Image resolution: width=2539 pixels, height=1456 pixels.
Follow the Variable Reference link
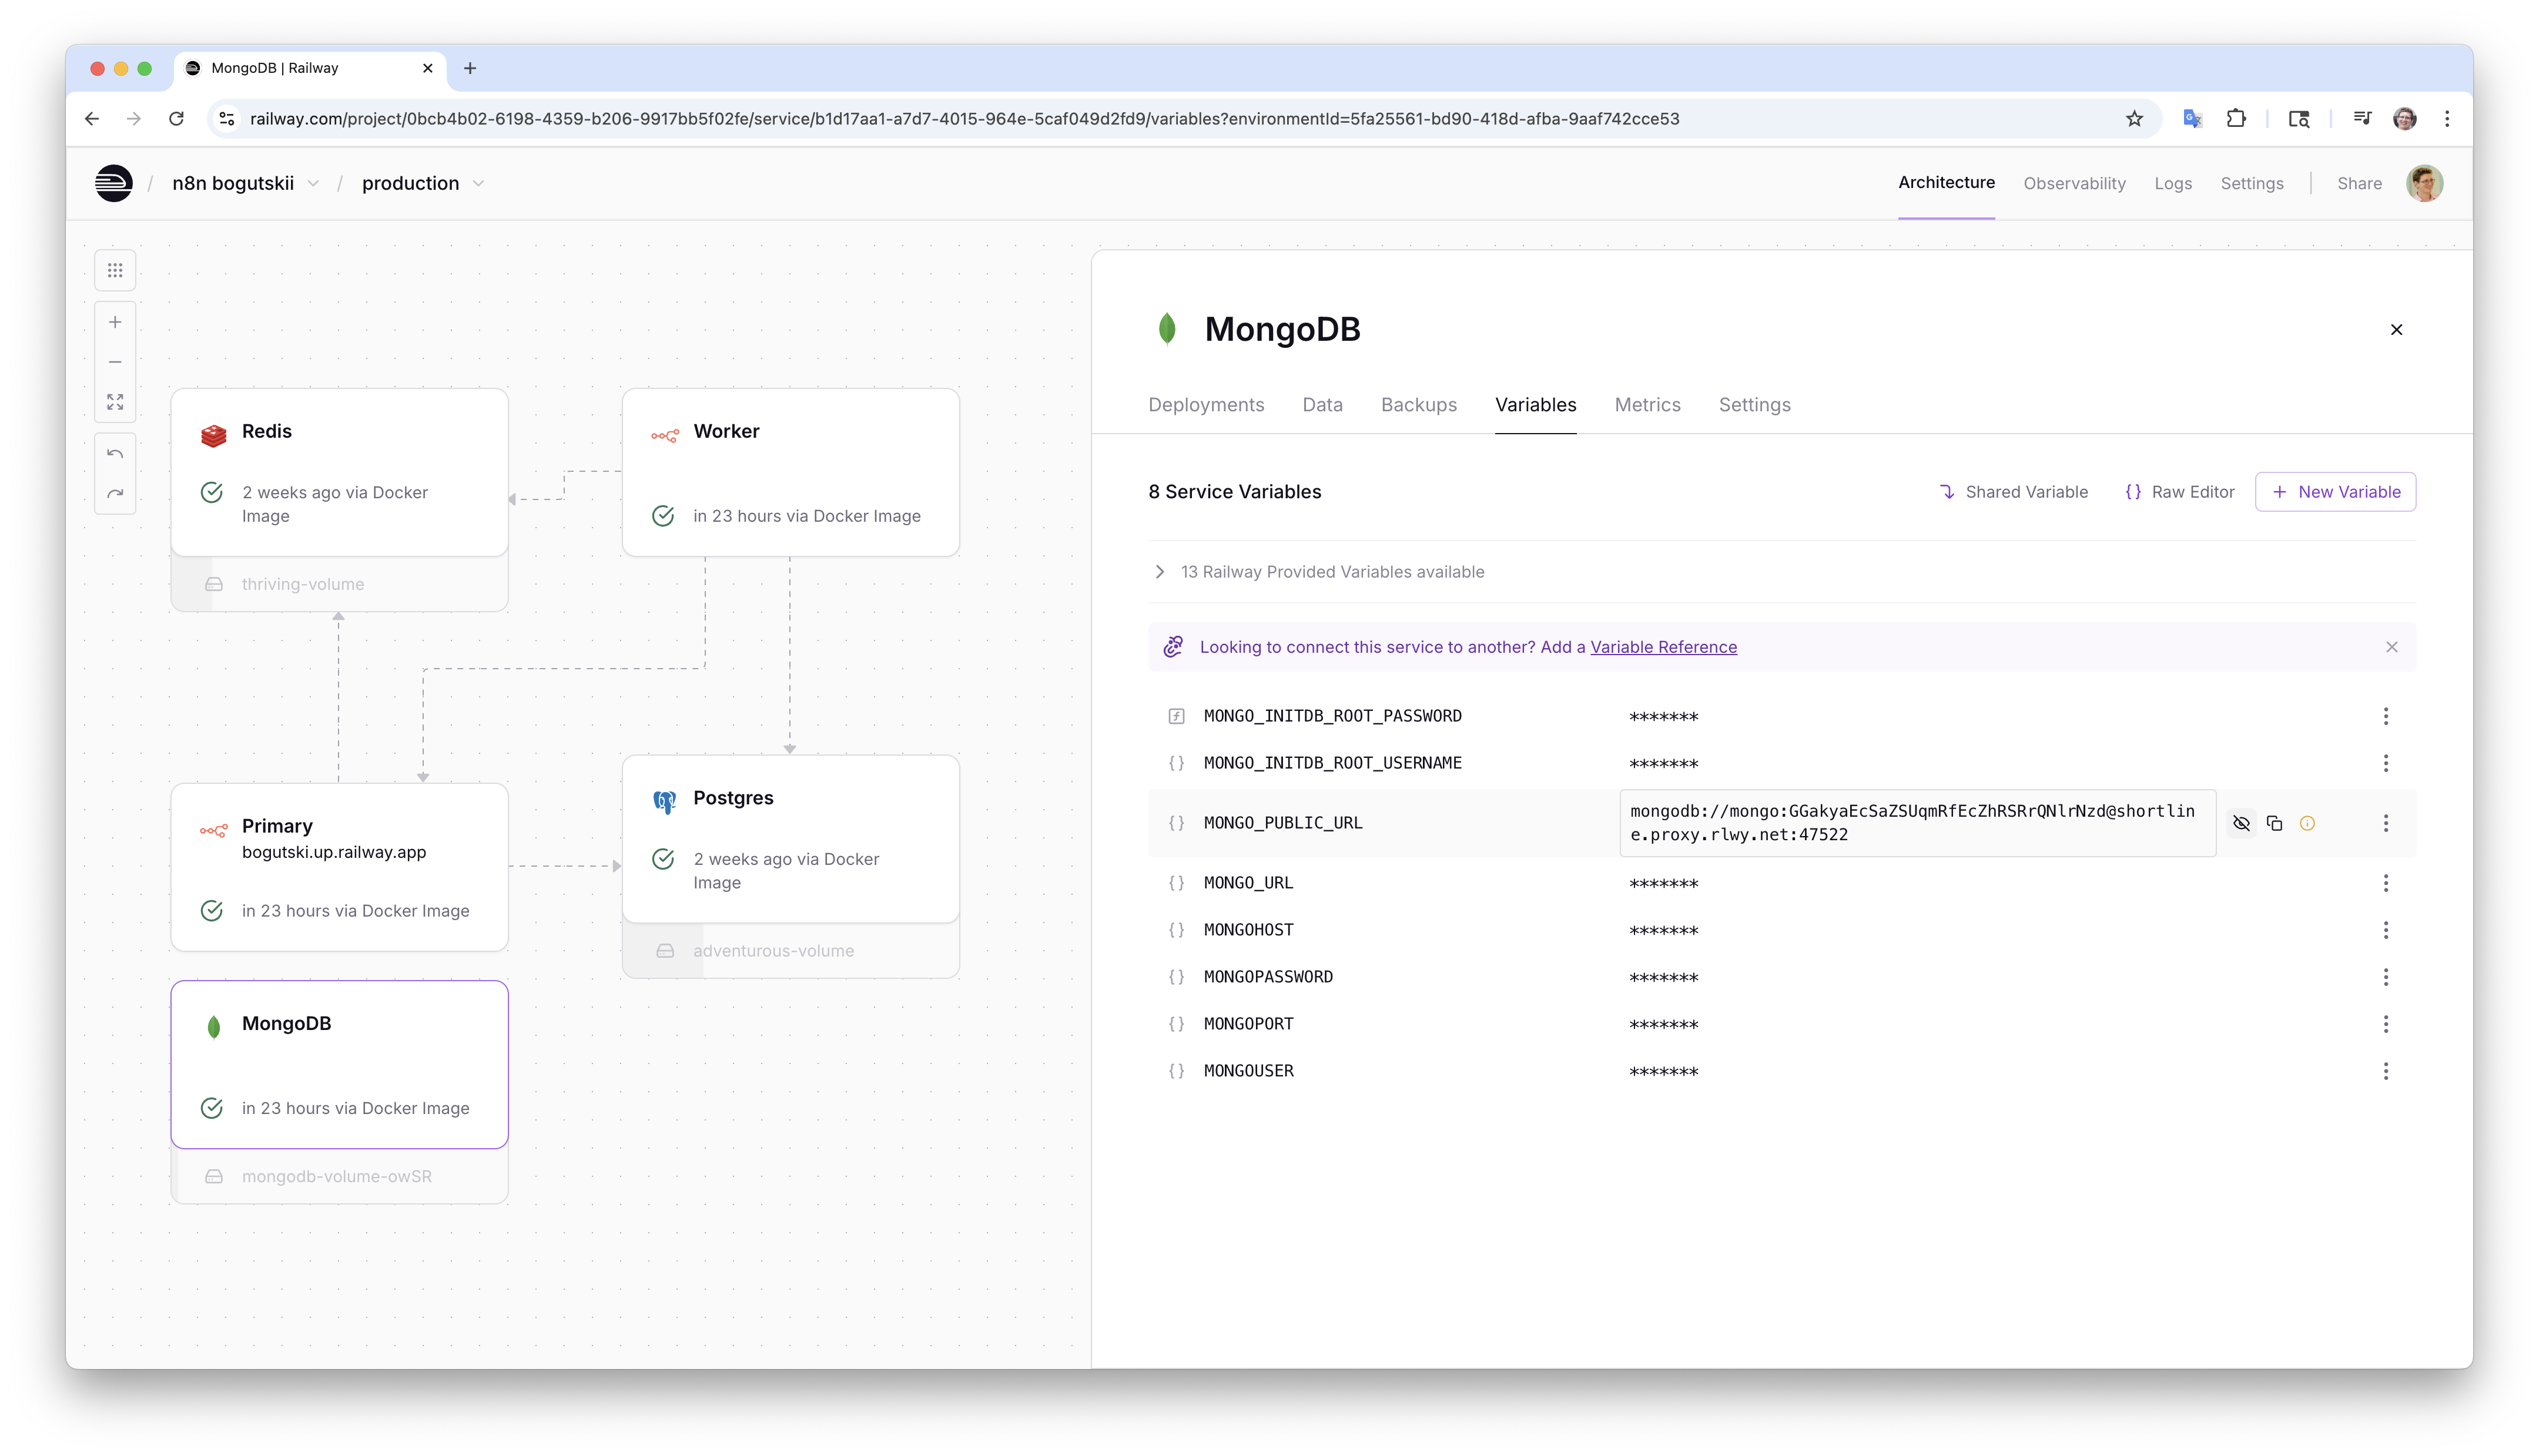point(1663,647)
